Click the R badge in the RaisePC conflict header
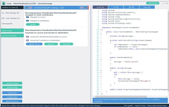The image size is (169, 107). [x=31, y=8]
